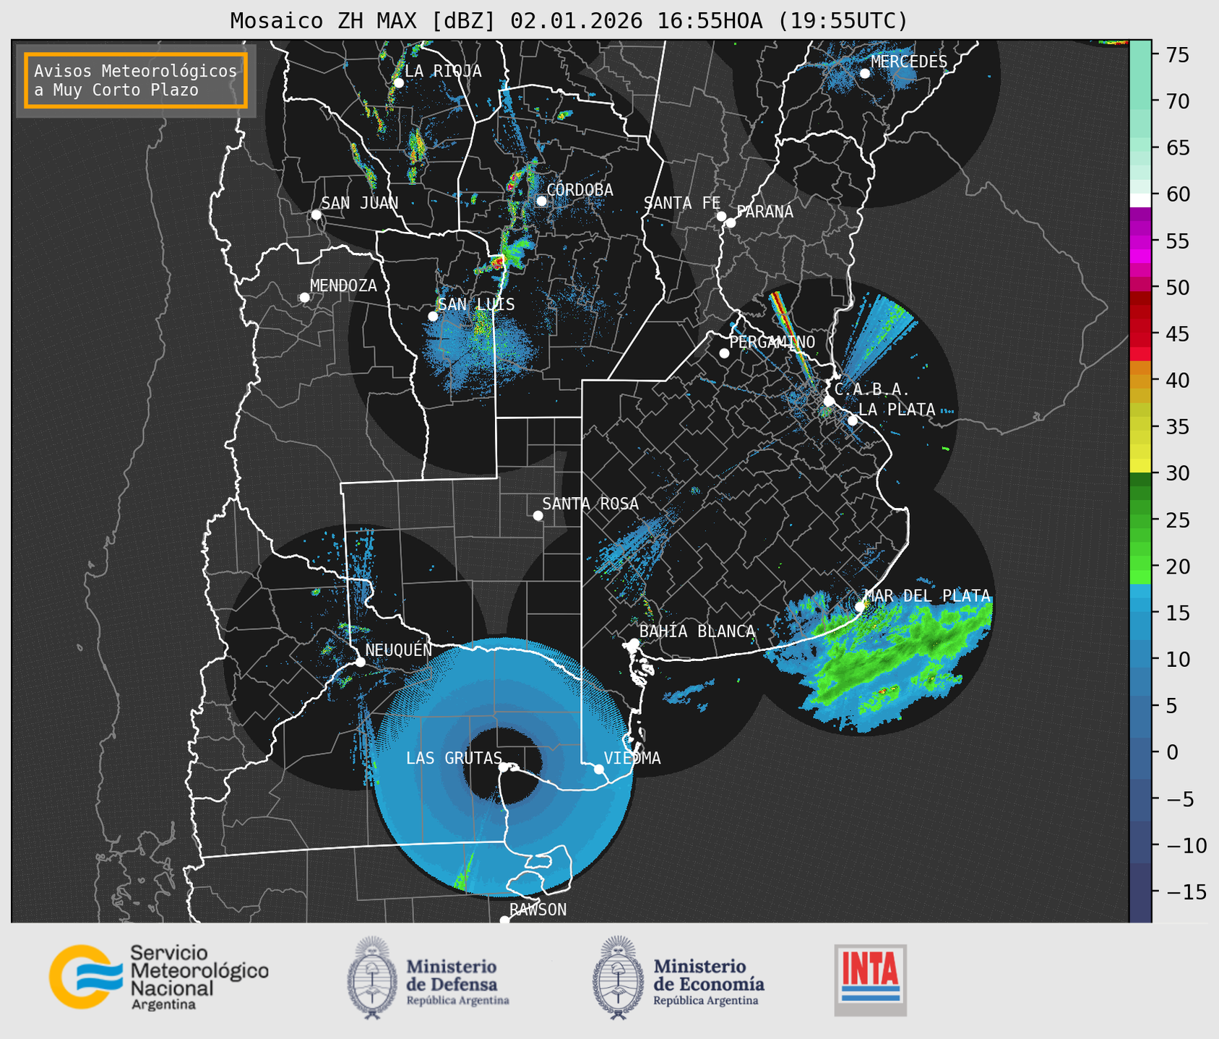Click the MAR DEL PLATA city dot

click(860, 607)
